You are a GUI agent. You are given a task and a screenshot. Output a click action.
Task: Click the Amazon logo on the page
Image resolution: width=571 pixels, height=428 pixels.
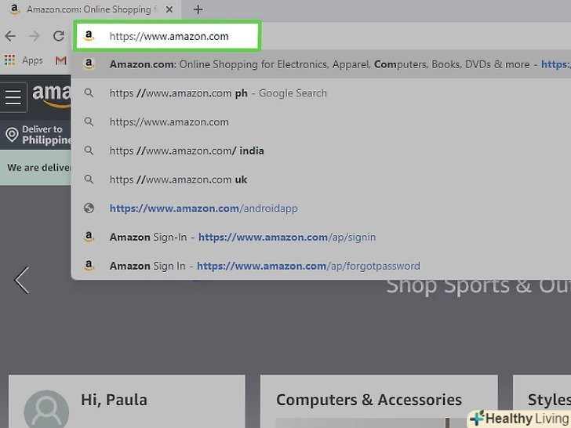click(x=51, y=96)
